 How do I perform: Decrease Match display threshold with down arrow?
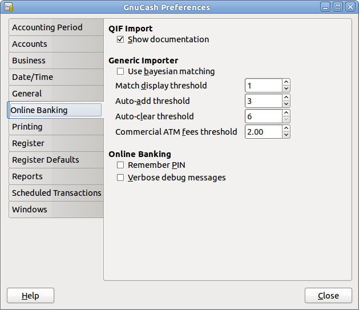click(286, 89)
